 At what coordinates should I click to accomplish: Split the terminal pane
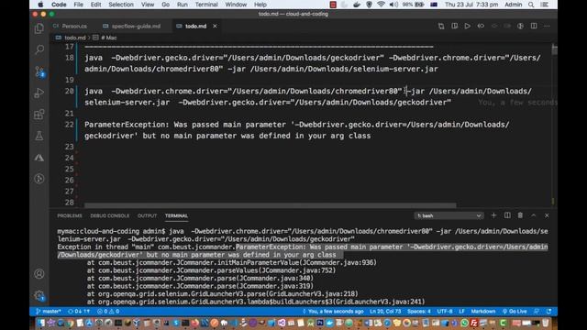point(507,215)
